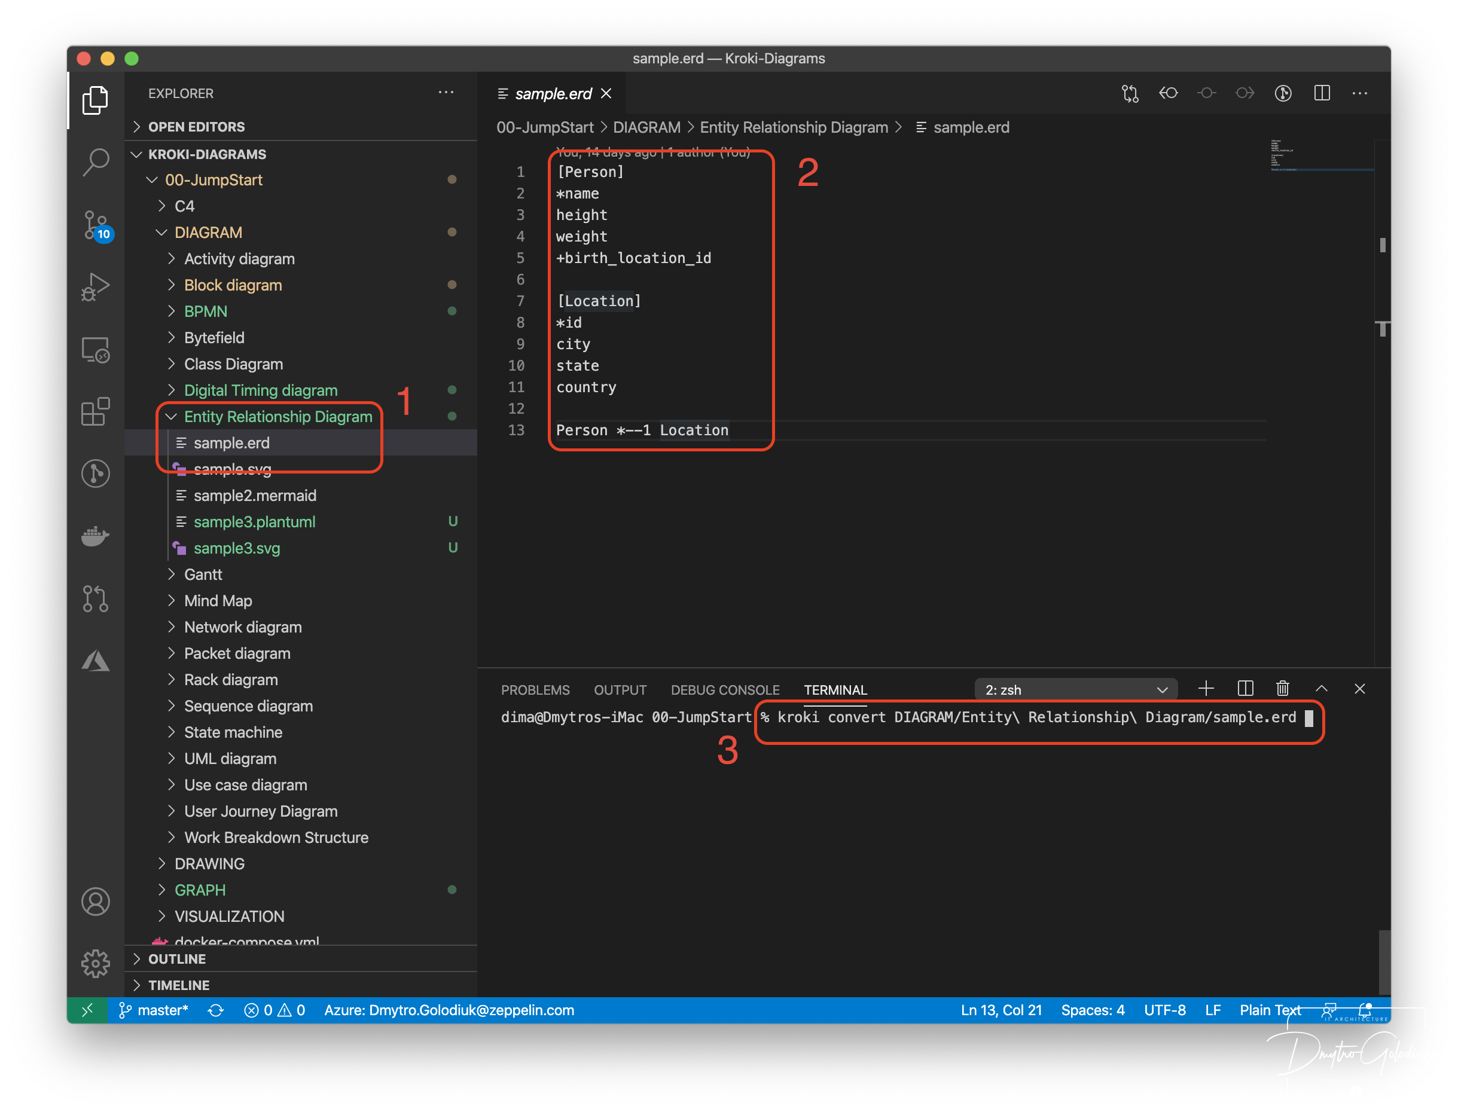
Task: Click the master* branch in status bar
Action: point(154,1010)
